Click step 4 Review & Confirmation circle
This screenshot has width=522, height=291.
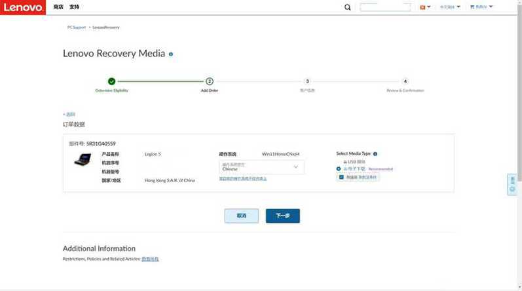[405, 81]
